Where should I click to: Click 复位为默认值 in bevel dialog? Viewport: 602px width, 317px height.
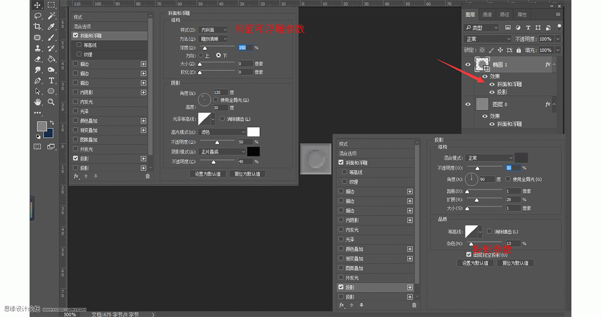(247, 174)
